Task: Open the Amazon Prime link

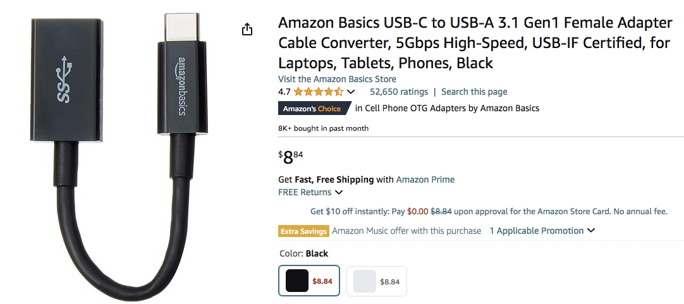Action: (x=425, y=179)
